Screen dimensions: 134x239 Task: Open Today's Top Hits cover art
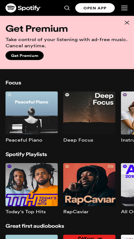click(31, 185)
